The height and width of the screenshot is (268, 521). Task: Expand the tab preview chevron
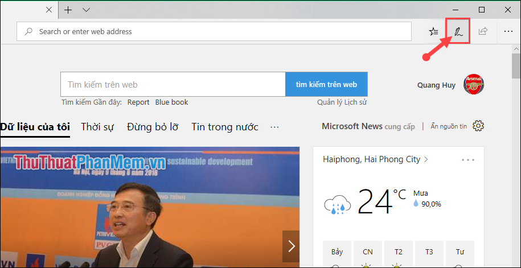point(87,10)
